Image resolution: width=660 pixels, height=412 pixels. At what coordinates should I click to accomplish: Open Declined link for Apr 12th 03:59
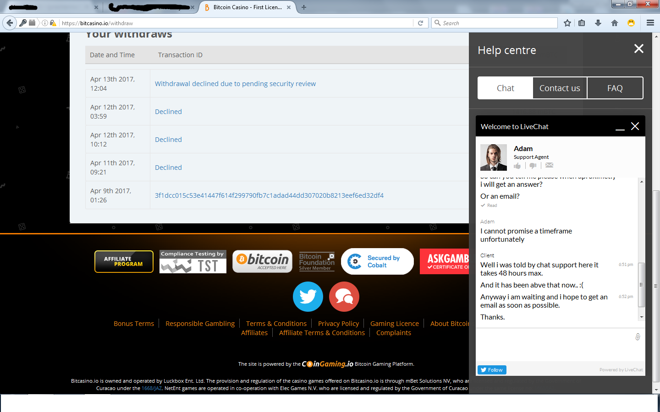[x=168, y=112]
